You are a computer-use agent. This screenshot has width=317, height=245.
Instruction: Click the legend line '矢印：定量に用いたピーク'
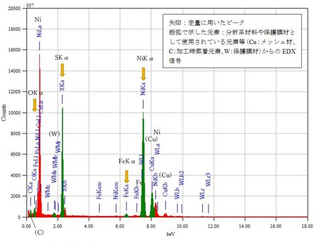pyautogui.click(x=207, y=23)
